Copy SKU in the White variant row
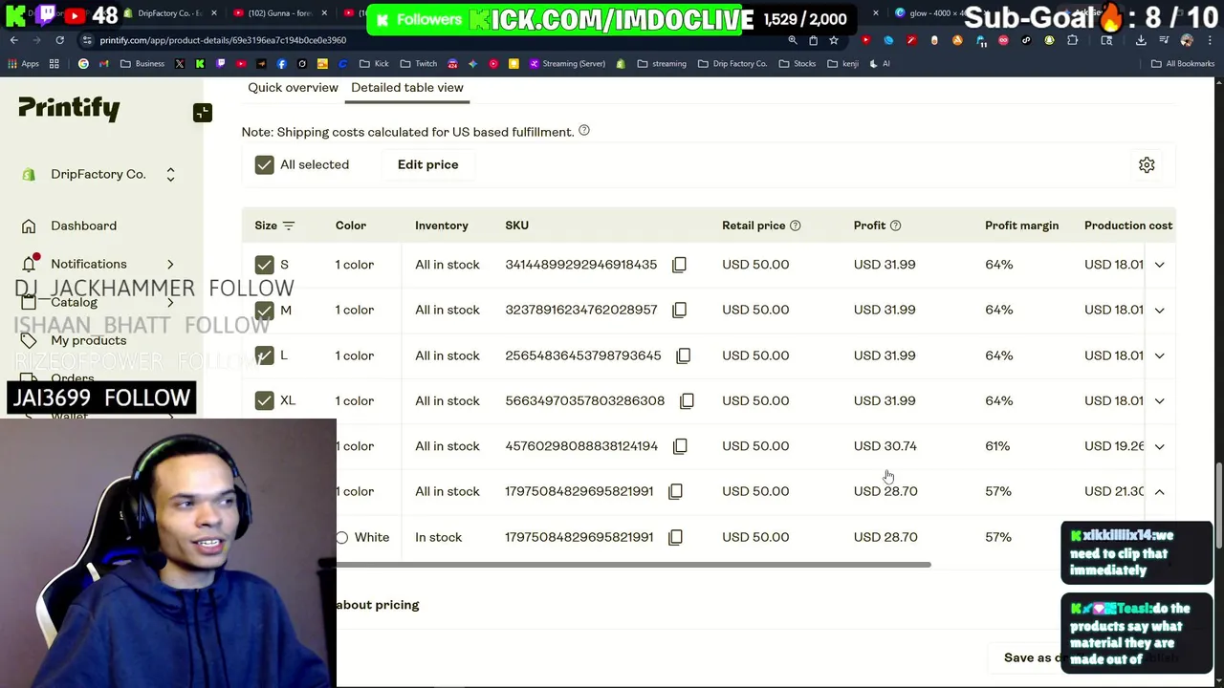 click(x=675, y=537)
